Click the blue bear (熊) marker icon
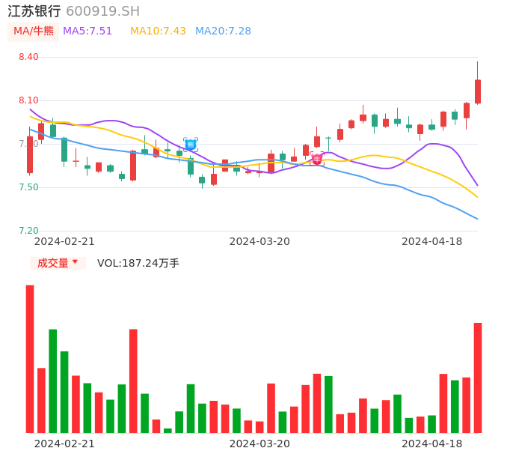513x454 pixels. 191,144
